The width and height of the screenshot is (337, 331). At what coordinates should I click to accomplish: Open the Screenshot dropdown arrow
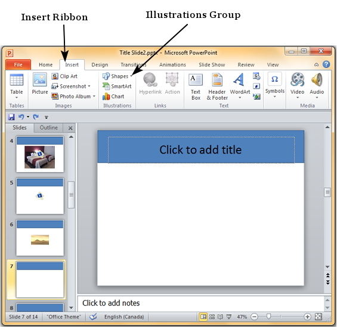(89, 86)
